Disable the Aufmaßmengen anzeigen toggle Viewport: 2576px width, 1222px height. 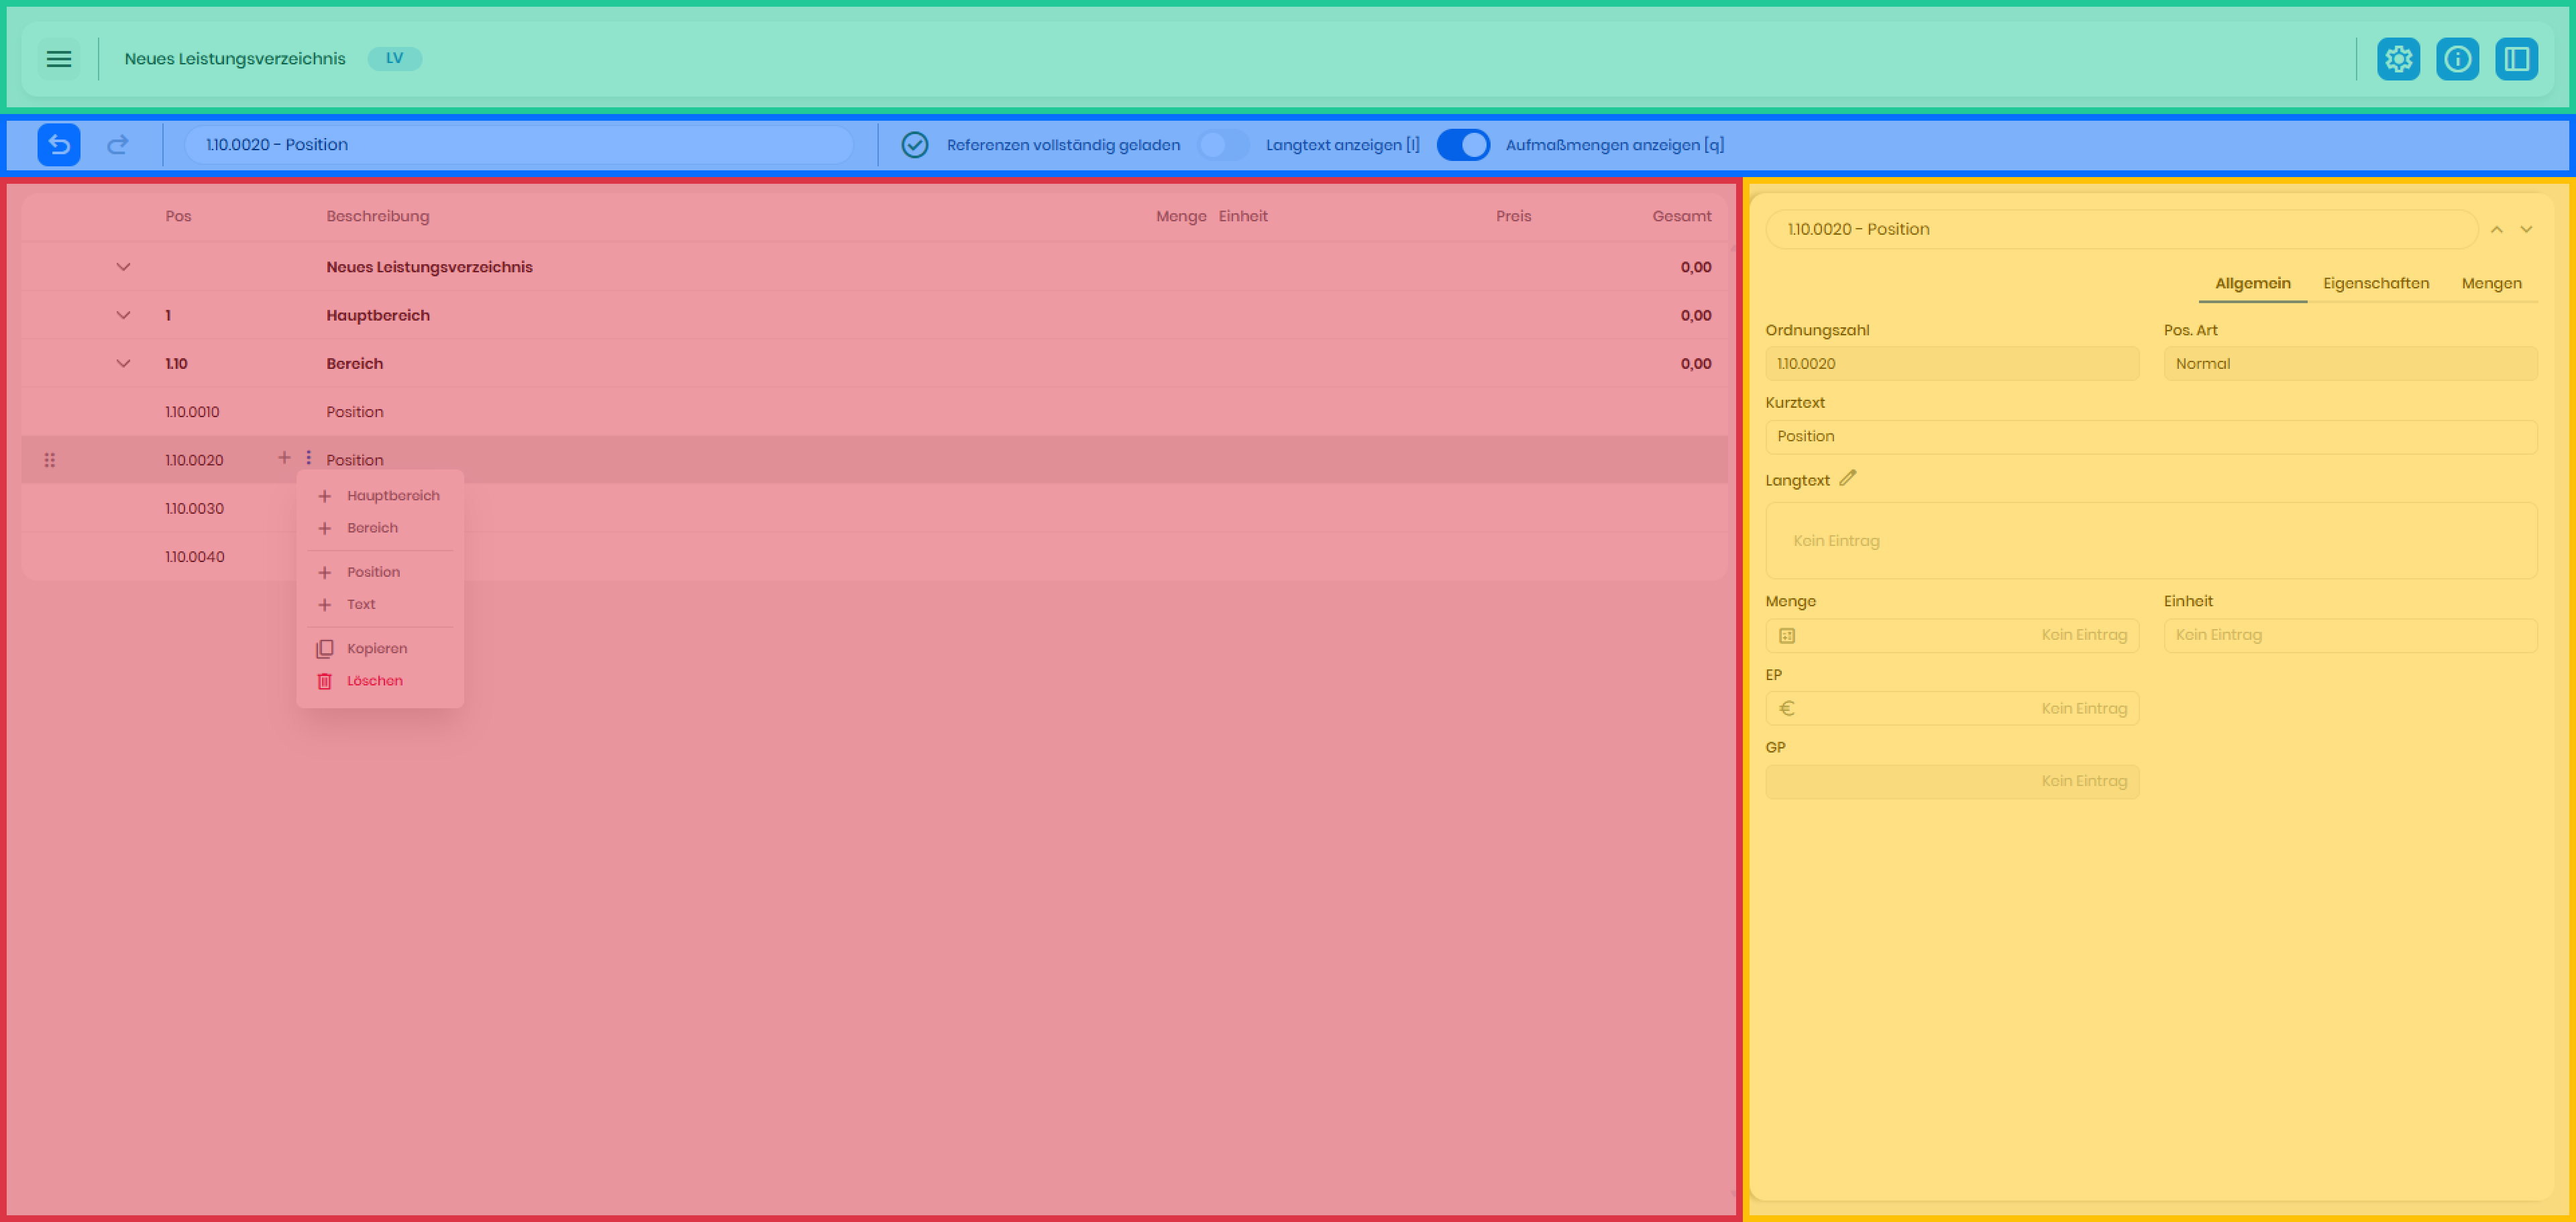pos(1463,145)
